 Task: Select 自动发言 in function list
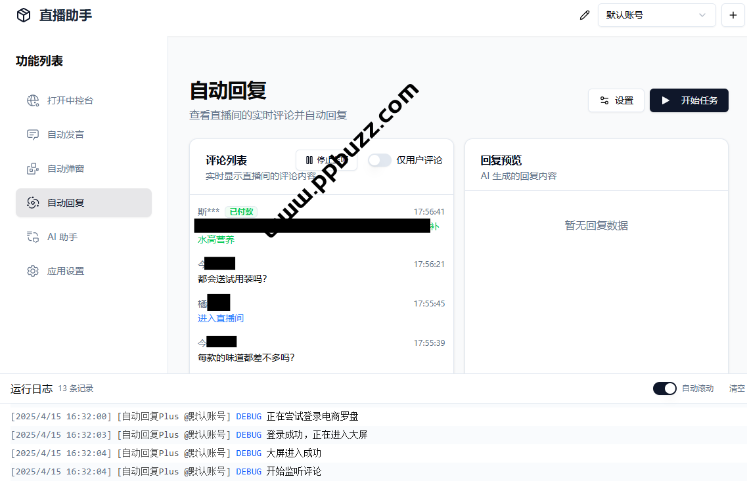click(x=84, y=135)
